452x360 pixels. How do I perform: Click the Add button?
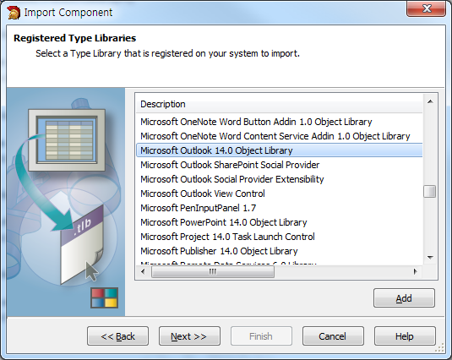[404, 298]
